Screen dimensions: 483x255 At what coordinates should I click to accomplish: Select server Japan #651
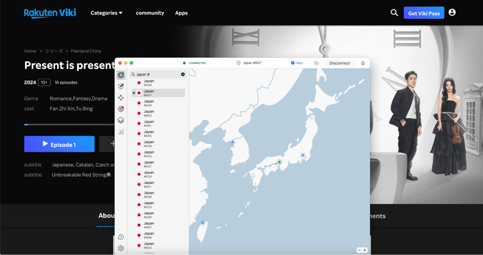click(158, 184)
